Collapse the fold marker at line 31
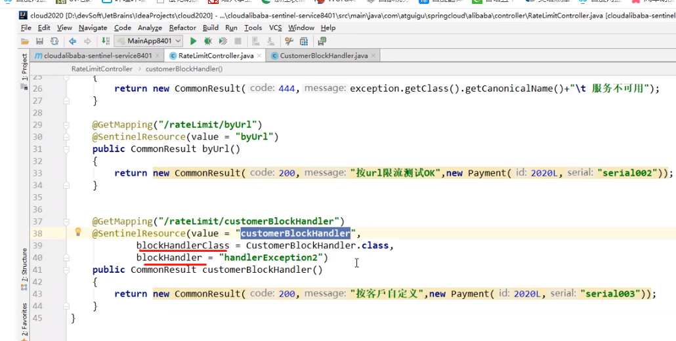The height and width of the screenshot is (341, 676). coord(66,149)
